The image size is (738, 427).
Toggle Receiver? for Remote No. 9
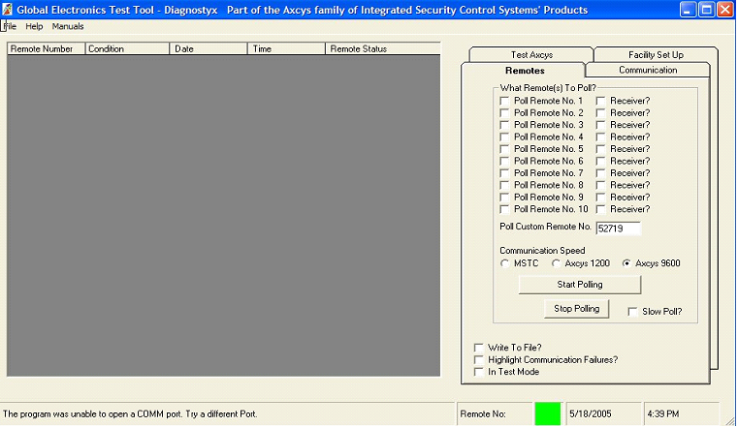pyautogui.click(x=600, y=198)
